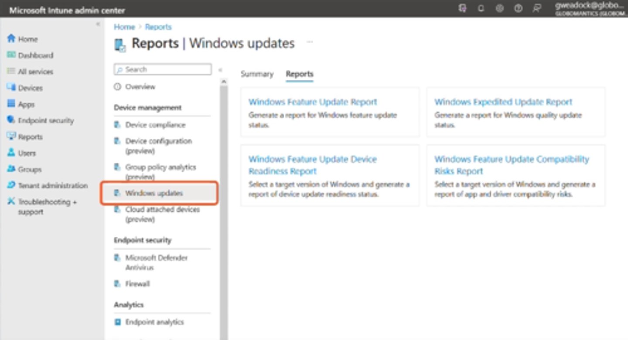Click the Devices icon in left navigation
The height and width of the screenshot is (340, 628).
click(11, 88)
